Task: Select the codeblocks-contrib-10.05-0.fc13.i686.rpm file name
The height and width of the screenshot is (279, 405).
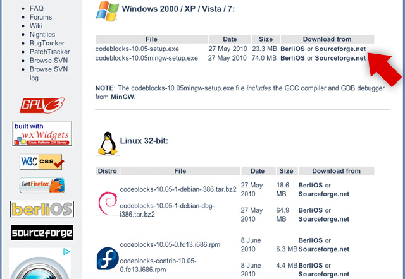Action: 158,265
